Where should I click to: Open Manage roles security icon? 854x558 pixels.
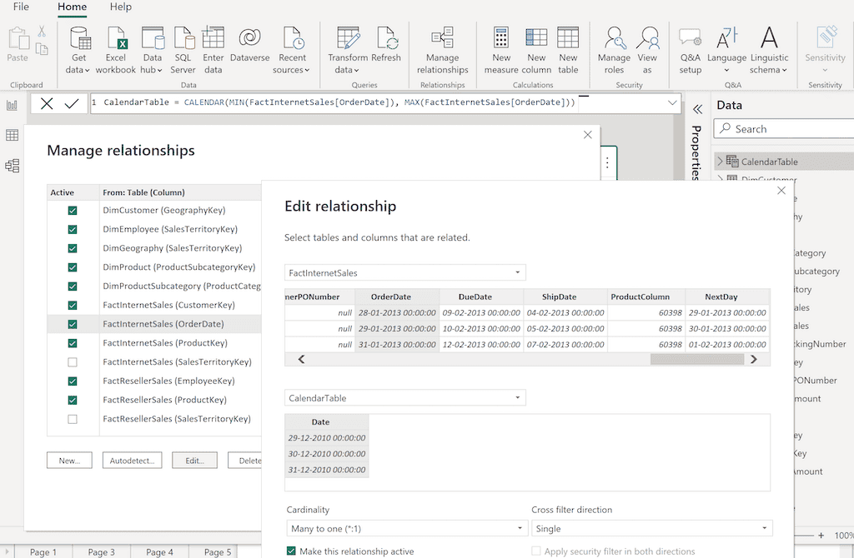click(x=614, y=38)
